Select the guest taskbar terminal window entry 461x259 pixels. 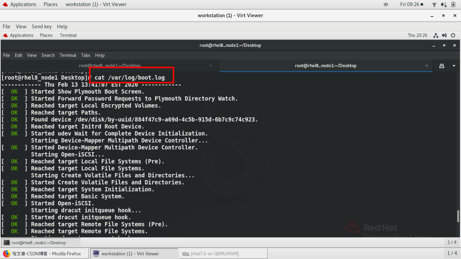tap(41, 242)
